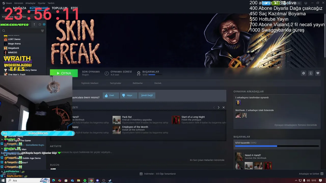Open second friend avatar under wishlist line

coord(244,115)
